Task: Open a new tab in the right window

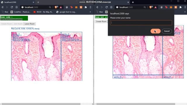Action: coord(133,2)
